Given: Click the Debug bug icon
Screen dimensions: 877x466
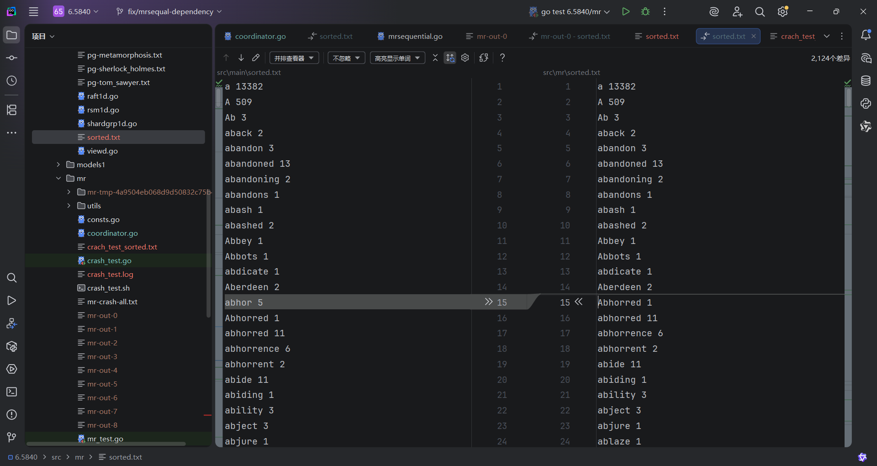Looking at the screenshot, I should point(645,11).
